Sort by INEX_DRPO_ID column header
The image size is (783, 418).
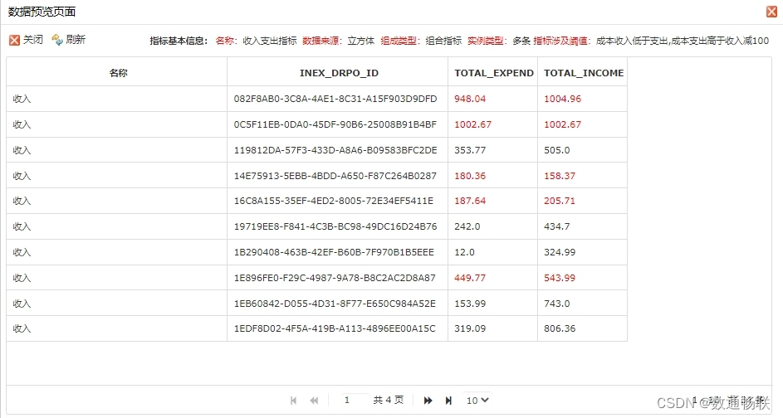click(338, 73)
